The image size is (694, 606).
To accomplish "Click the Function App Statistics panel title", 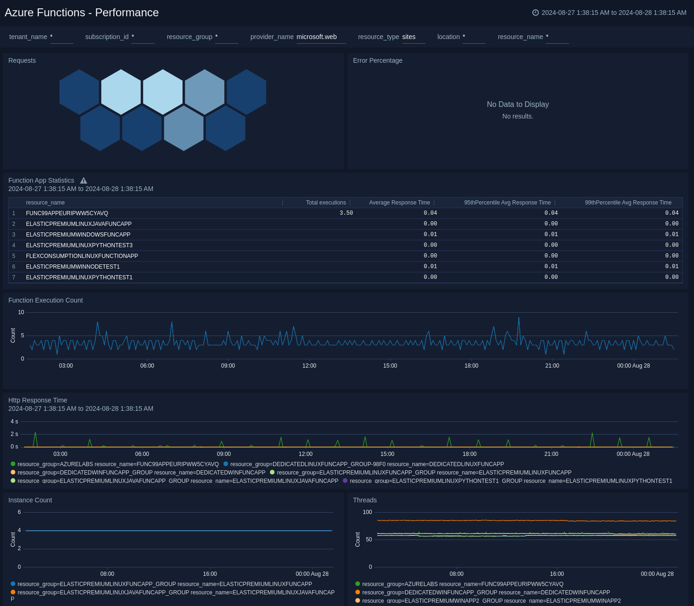I will pyautogui.click(x=41, y=180).
